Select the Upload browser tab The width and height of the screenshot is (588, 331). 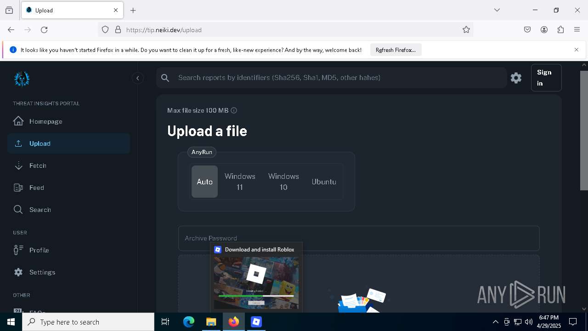[x=72, y=10]
